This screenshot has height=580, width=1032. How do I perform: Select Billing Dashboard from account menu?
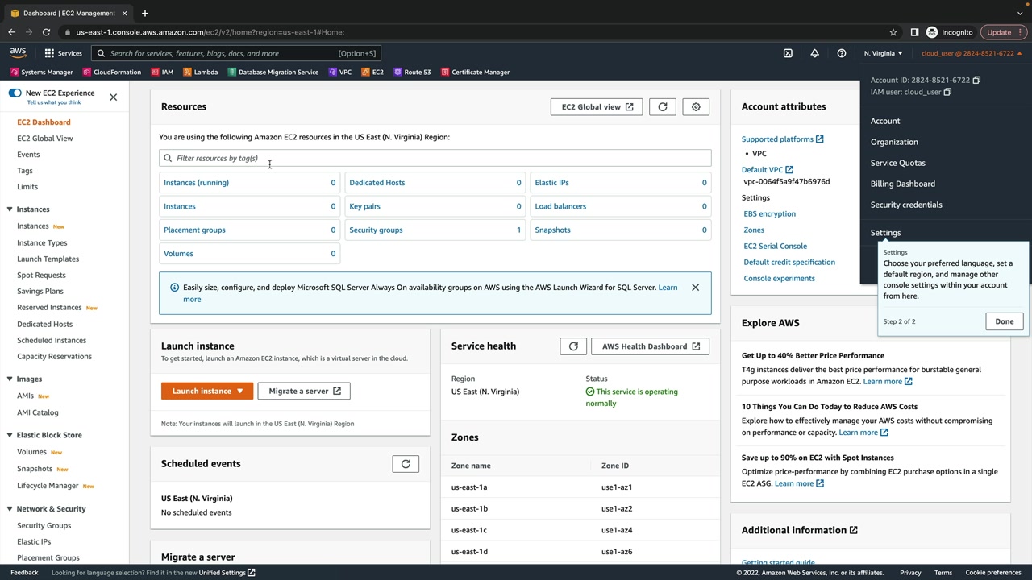tap(902, 184)
